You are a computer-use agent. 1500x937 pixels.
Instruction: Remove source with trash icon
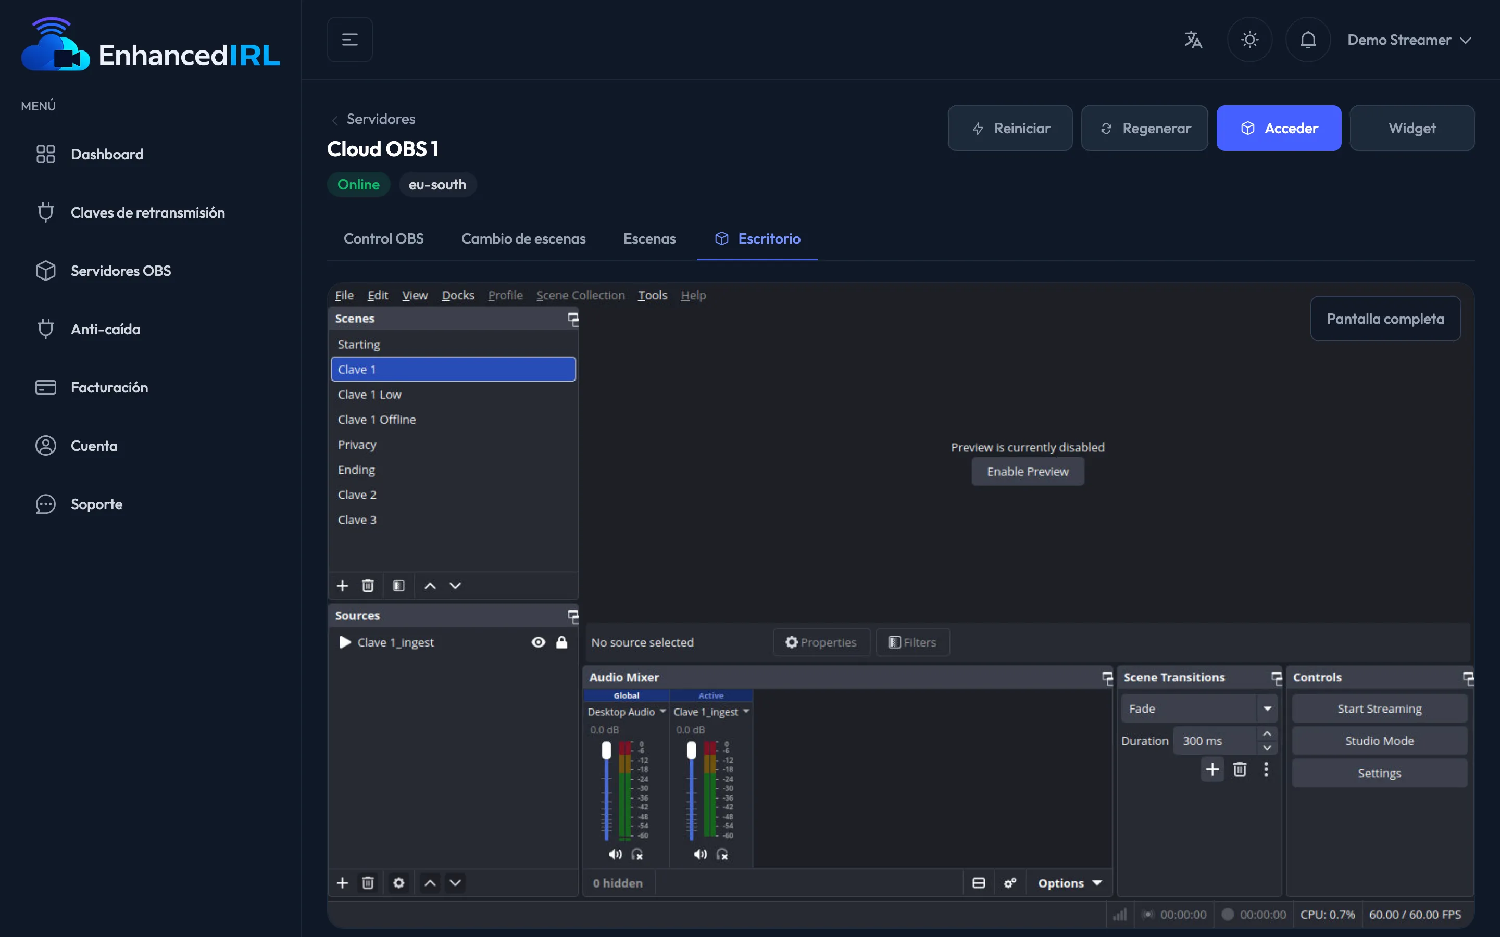tap(368, 883)
